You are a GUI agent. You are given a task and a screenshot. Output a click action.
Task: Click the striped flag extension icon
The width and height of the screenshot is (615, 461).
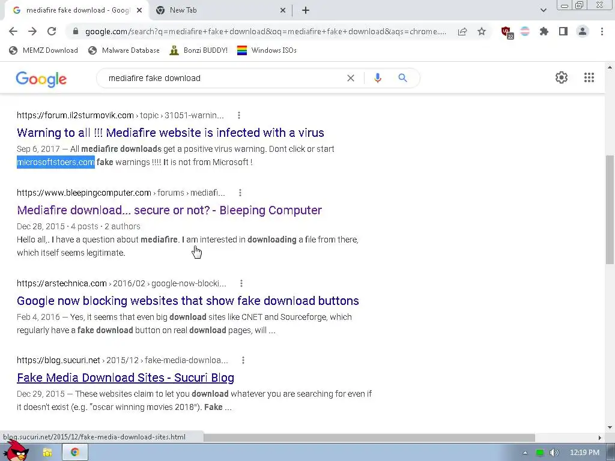point(525,31)
